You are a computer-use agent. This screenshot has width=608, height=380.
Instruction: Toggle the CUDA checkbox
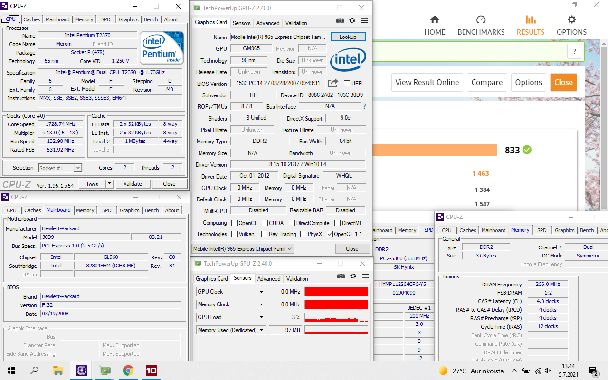(x=264, y=223)
